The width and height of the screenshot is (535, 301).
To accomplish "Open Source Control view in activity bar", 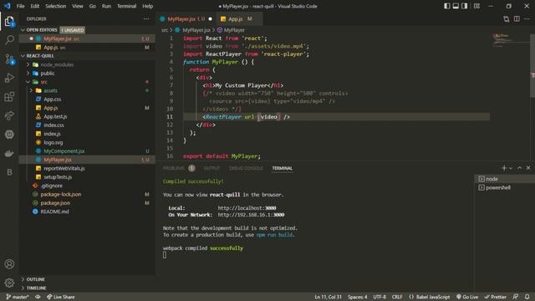I will pyautogui.click(x=9, y=59).
